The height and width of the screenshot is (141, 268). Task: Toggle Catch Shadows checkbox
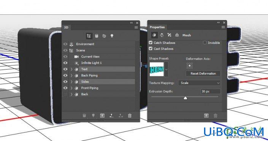click(151, 42)
